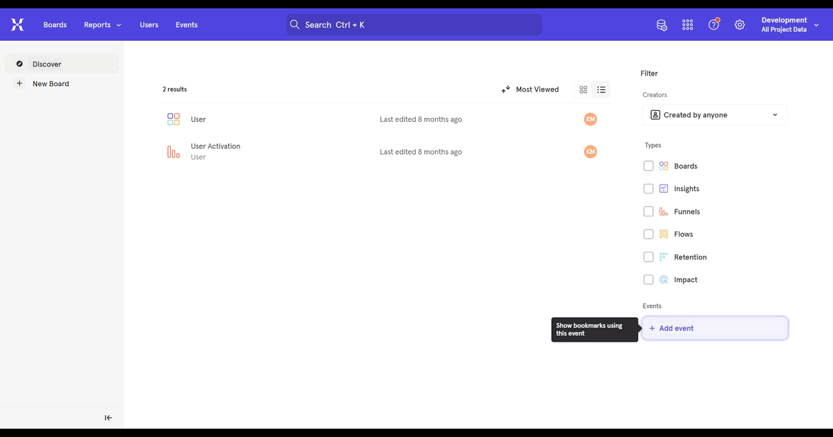Click the KM avatar on User row

590,119
